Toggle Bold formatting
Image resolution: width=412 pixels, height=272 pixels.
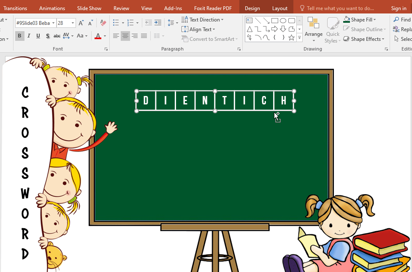click(19, 36)
